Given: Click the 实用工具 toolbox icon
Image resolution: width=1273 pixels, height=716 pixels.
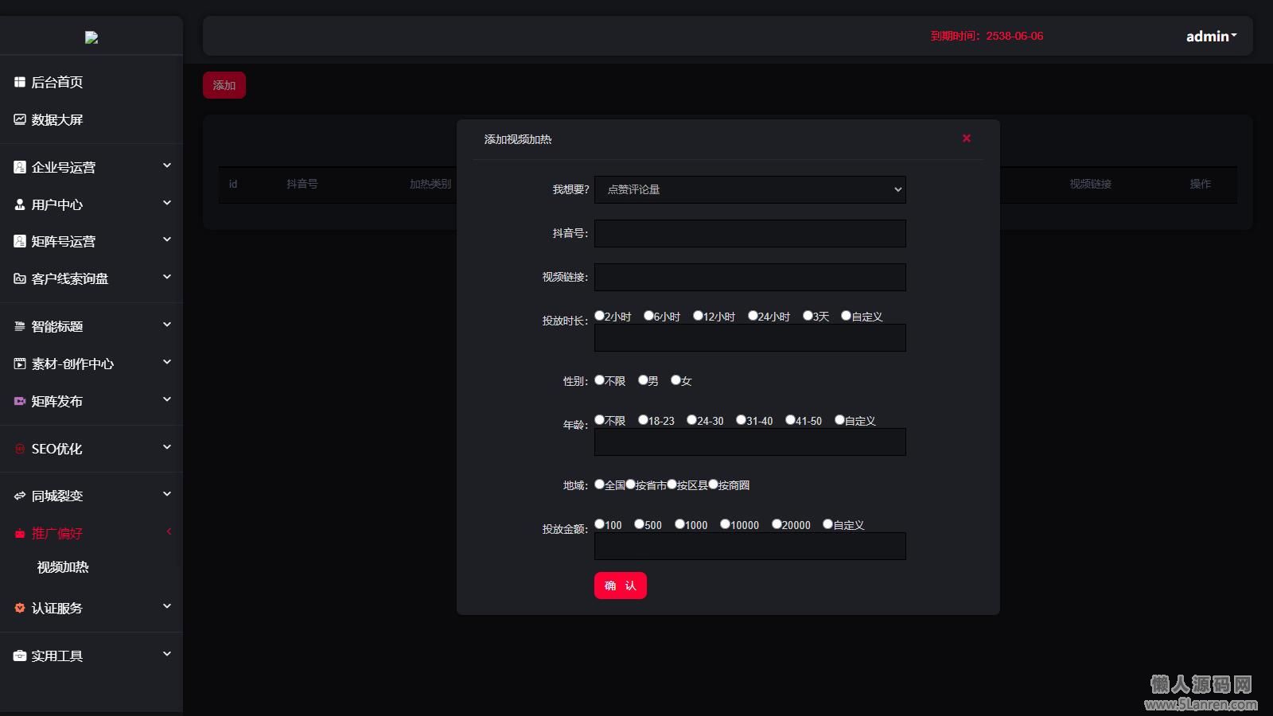Looking at the screenshot, I should tap(20, 656).
